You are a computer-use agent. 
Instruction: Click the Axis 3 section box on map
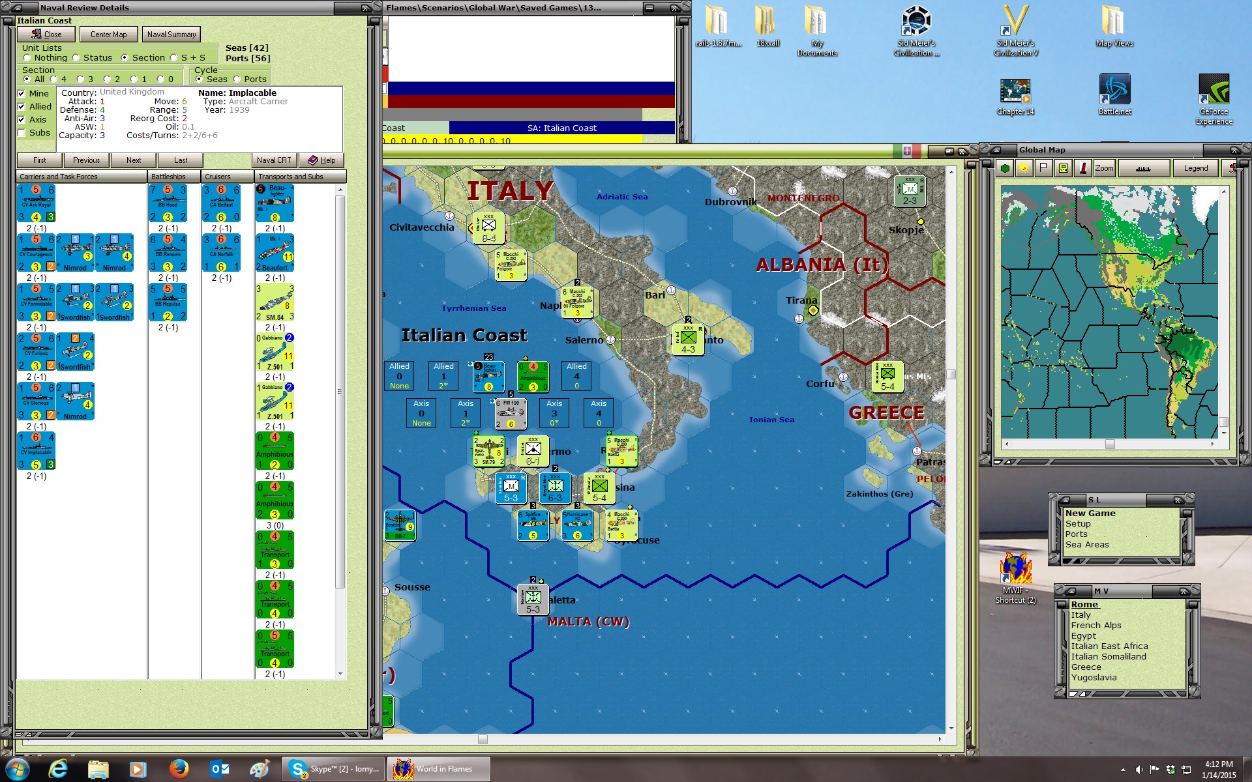click(x=554, y=413)
